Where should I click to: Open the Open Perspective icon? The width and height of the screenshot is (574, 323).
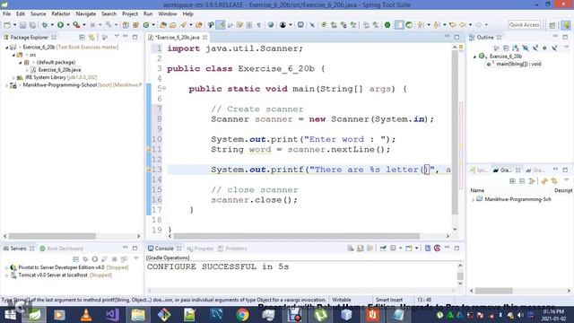pos(552,25)
